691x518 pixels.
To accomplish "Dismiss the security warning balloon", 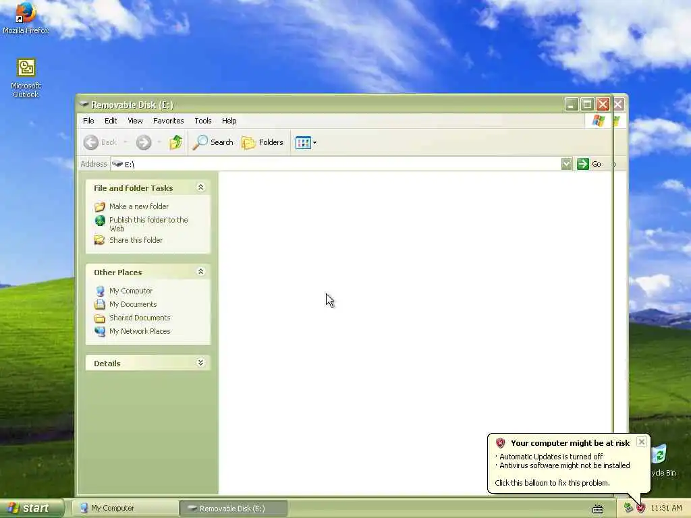I will pyautogui.click(x=642, y=441).
